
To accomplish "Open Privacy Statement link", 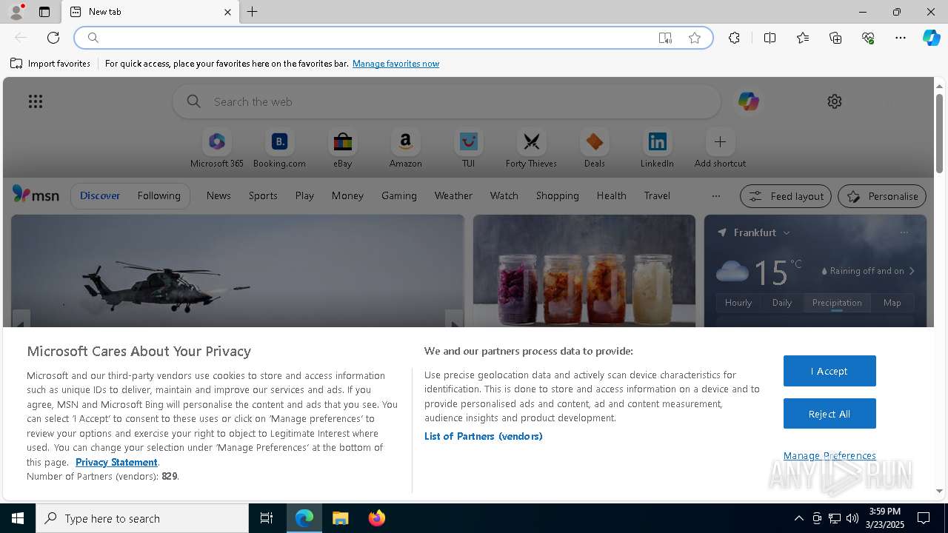I will click(x=116, y=462).
